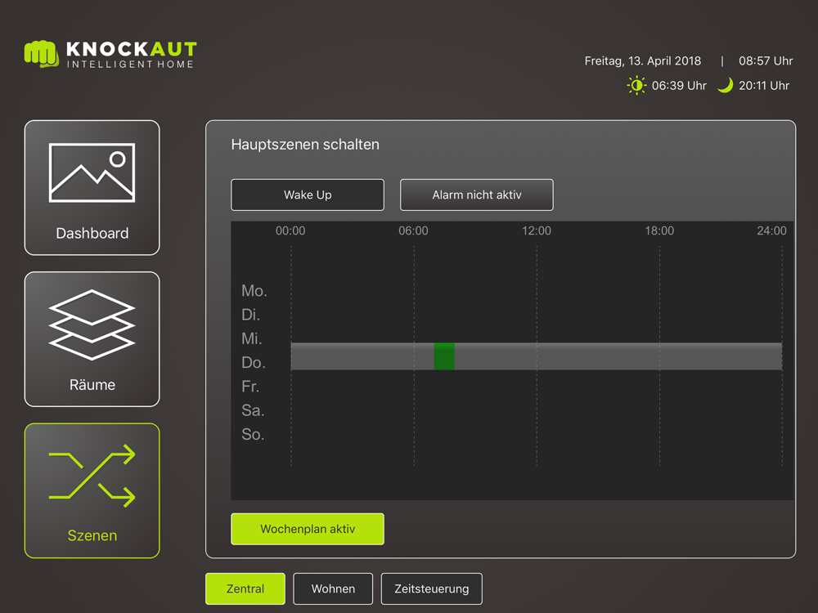The image size is (818, 613).
Task: Switch to the Zentral tab
Action: (245, 589)
